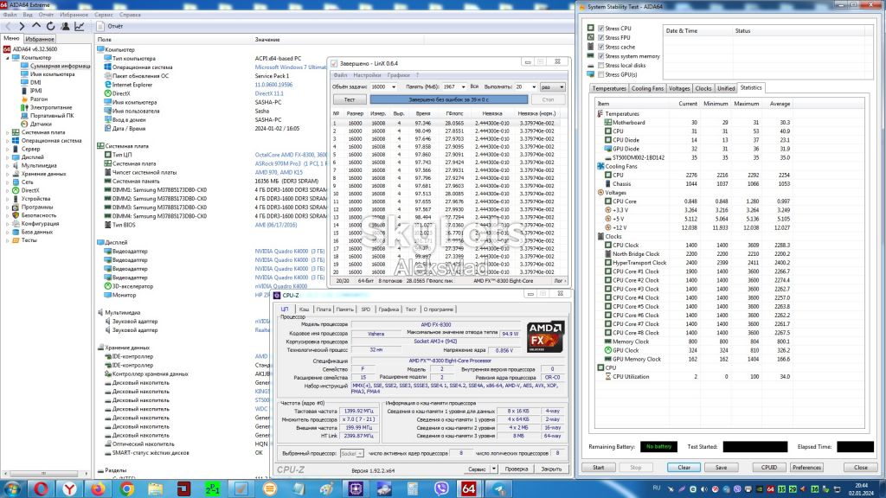The width and height of the screenshot is (886, 498).
Task: Open the green Prime95 taskbar icon
Action: click(213, 488)
